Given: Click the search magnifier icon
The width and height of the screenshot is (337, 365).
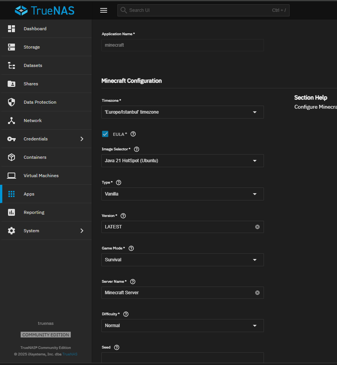Looking at the screenshot, I should pos(124,10).
